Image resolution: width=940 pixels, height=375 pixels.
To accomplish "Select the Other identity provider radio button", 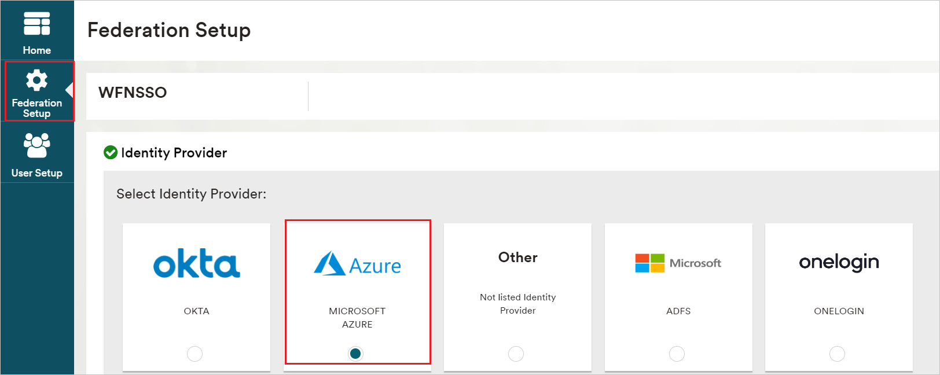I will coord(516,354).
